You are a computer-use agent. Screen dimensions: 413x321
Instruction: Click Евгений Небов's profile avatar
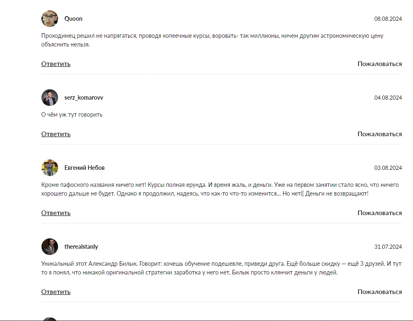[x=50, y=168]
